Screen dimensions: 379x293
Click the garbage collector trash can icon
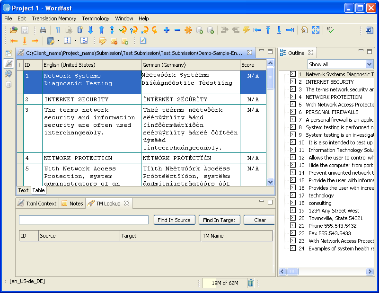(x=251, y=283)
